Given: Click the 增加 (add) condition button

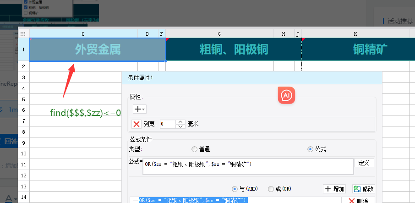Looking at the screenshot, I should [x=334, y=189].
